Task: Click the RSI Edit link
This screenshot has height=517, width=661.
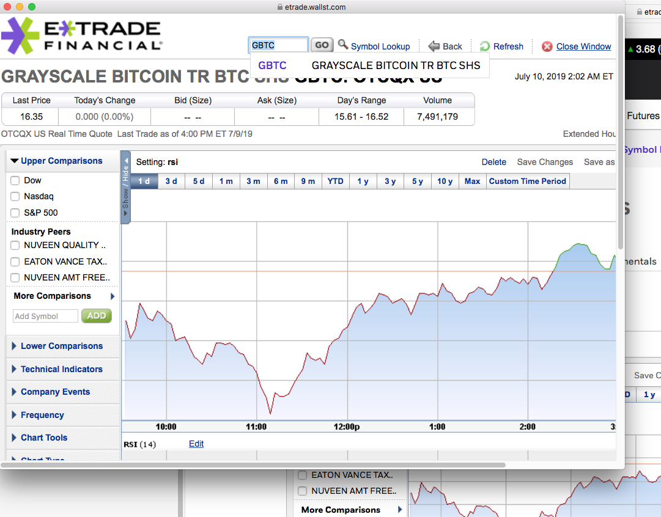Action: pos(196,444)
